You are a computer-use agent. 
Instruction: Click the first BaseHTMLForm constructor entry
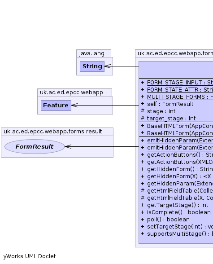(x=177, y=126)
